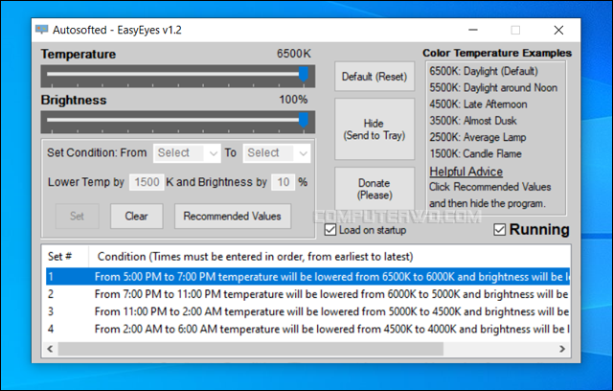This screenshot has height=391, width=613.
Task: Click the 3500K: Almost Dusk example
Action: pos(473,121)
